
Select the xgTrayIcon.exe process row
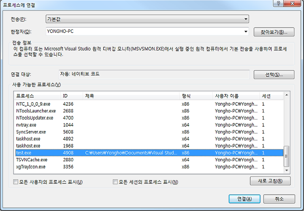pos(149,167)
